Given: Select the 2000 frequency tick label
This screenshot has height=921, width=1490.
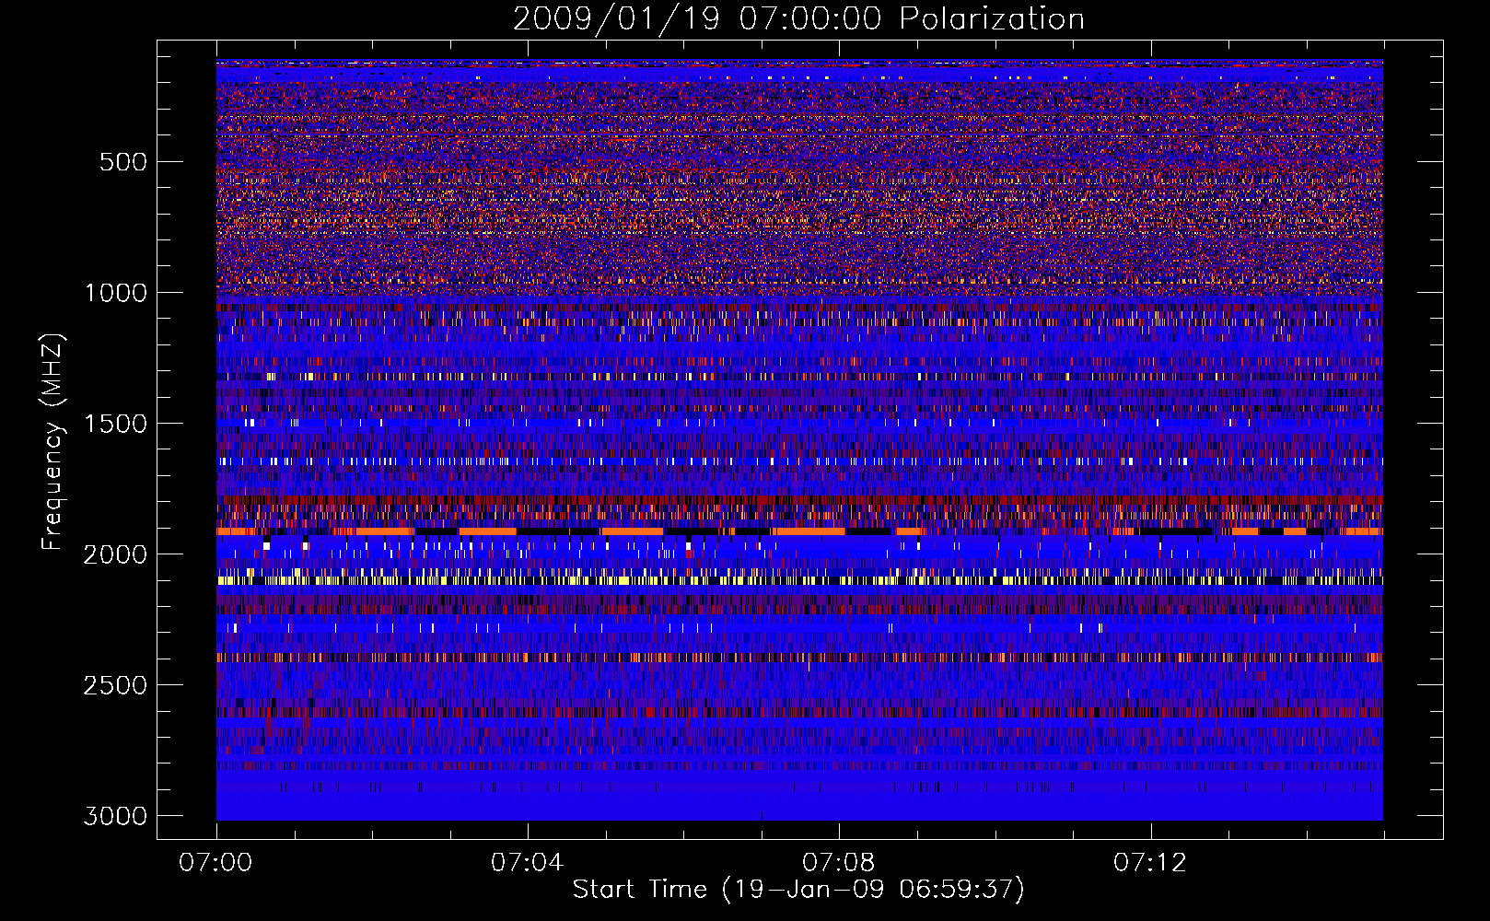Looking at the screenshot, I should (115, 554).
